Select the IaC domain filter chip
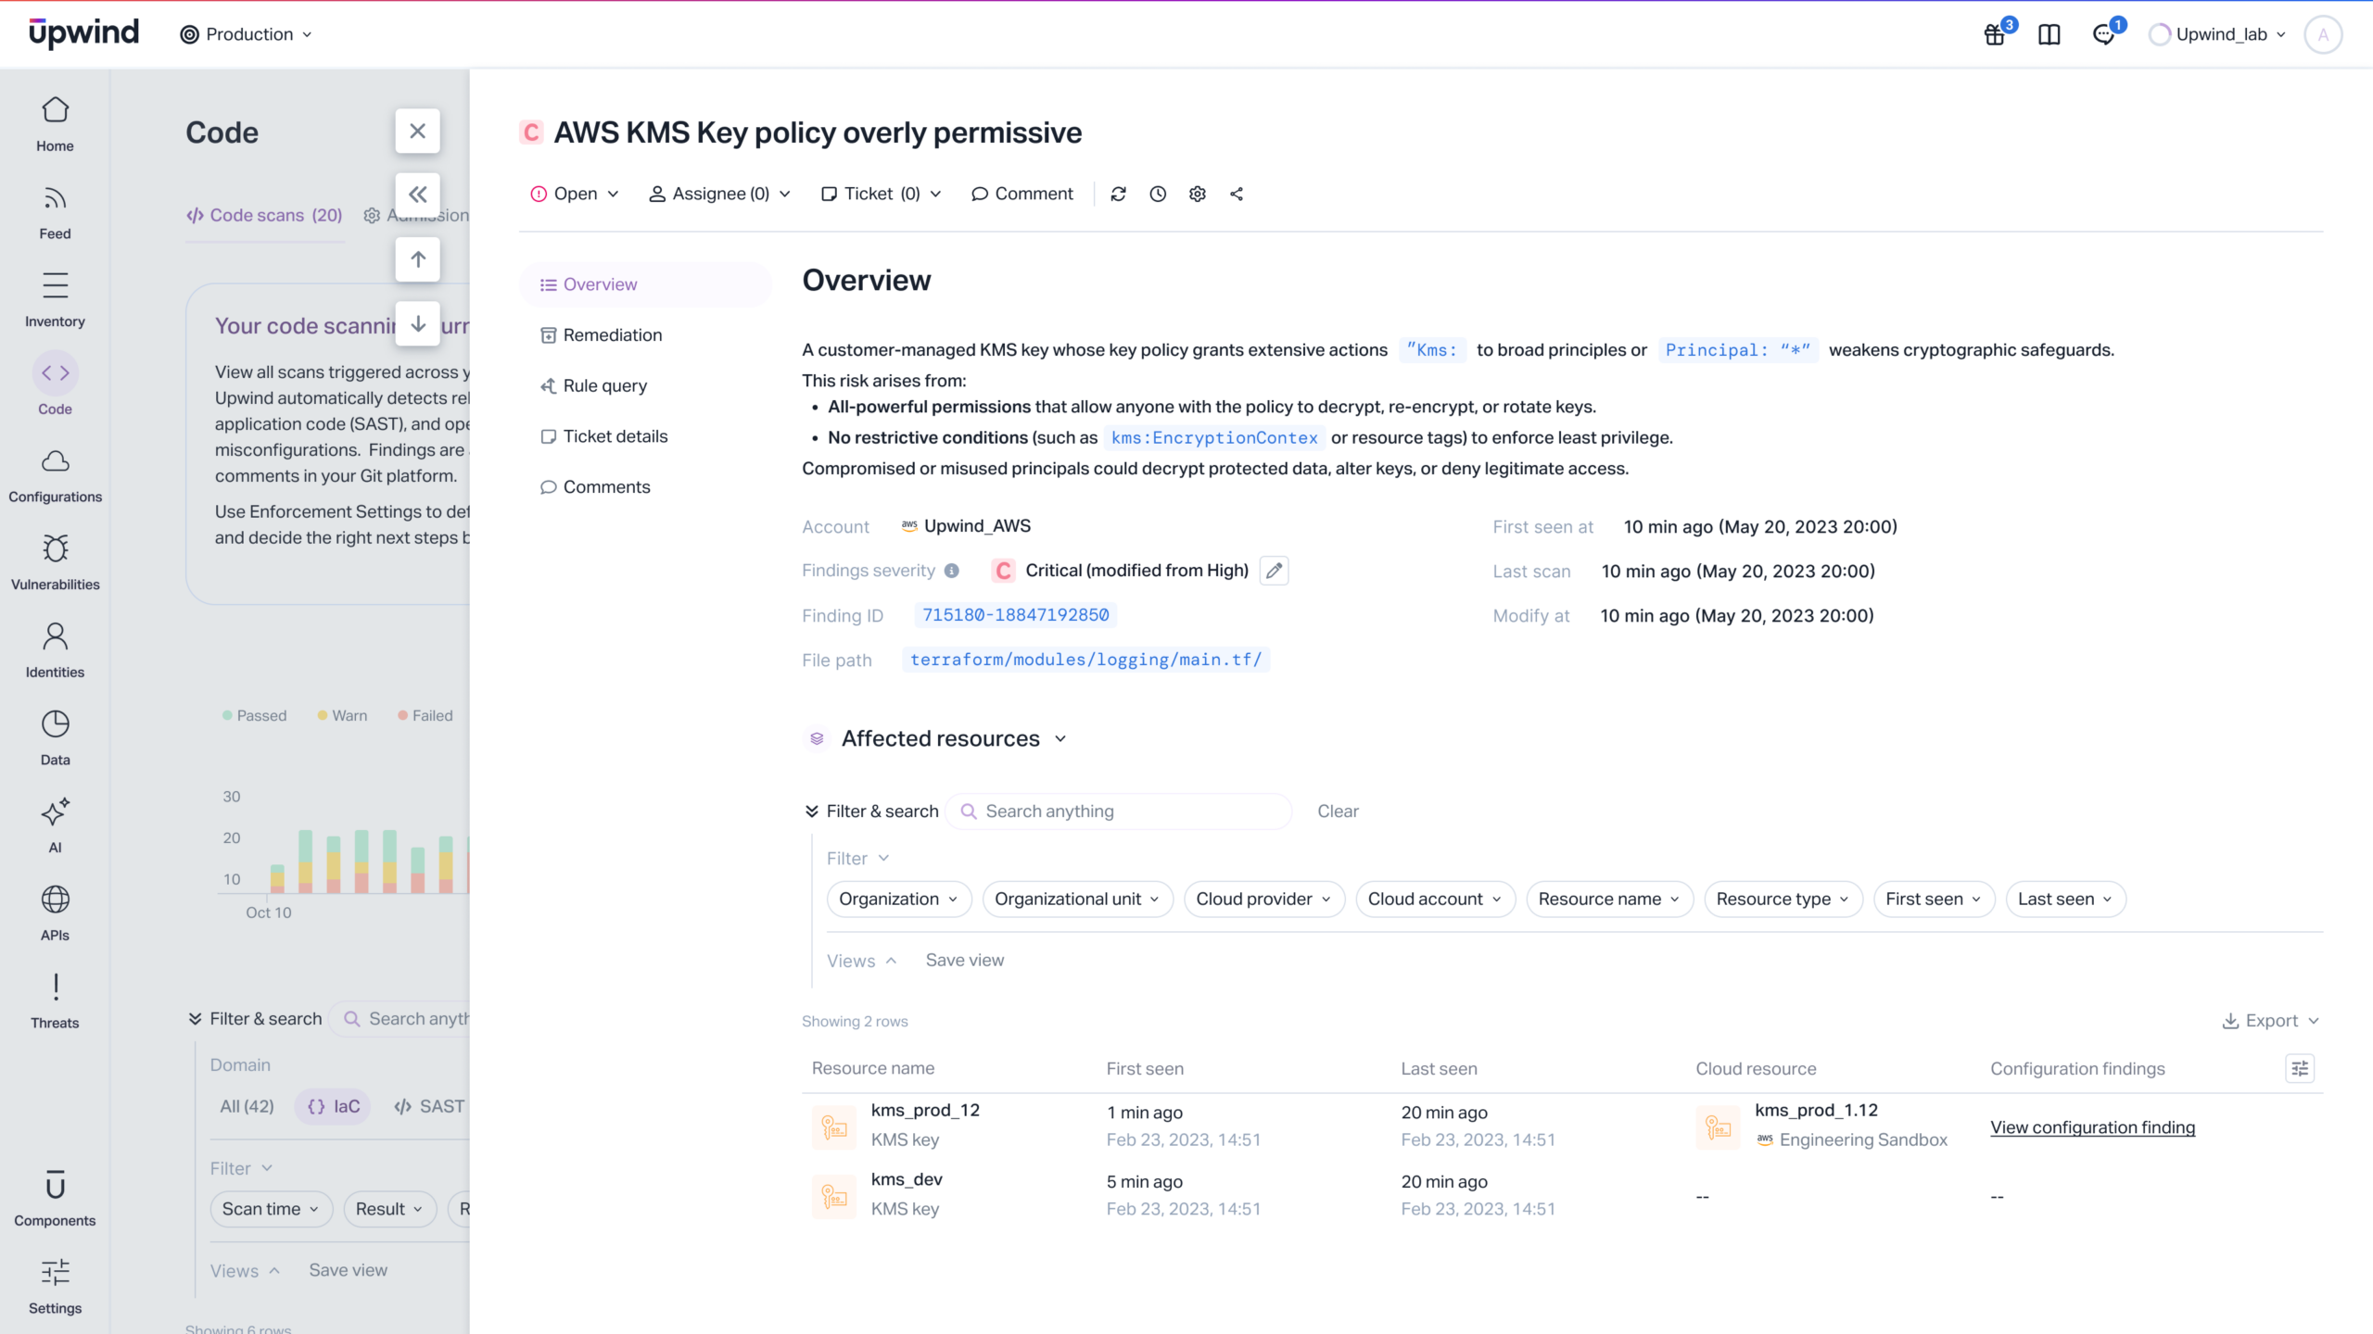 (334, 1106)
